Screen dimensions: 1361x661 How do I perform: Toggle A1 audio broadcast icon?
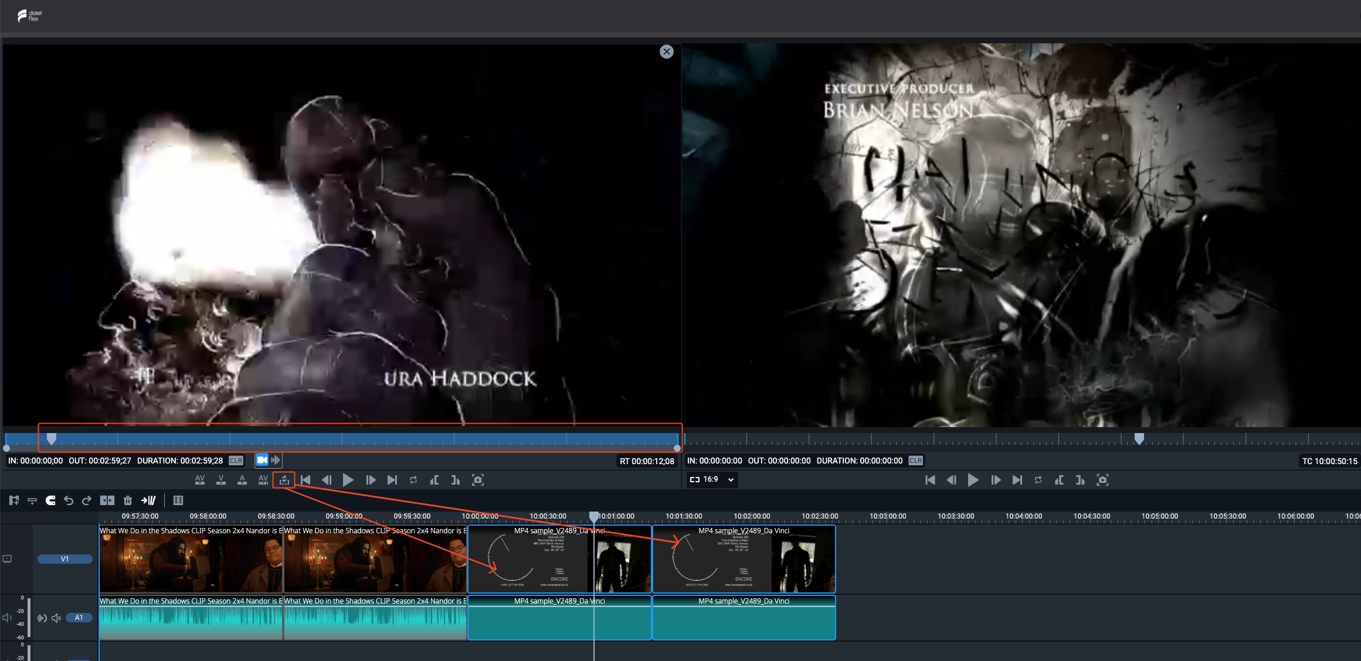[42, 618]
